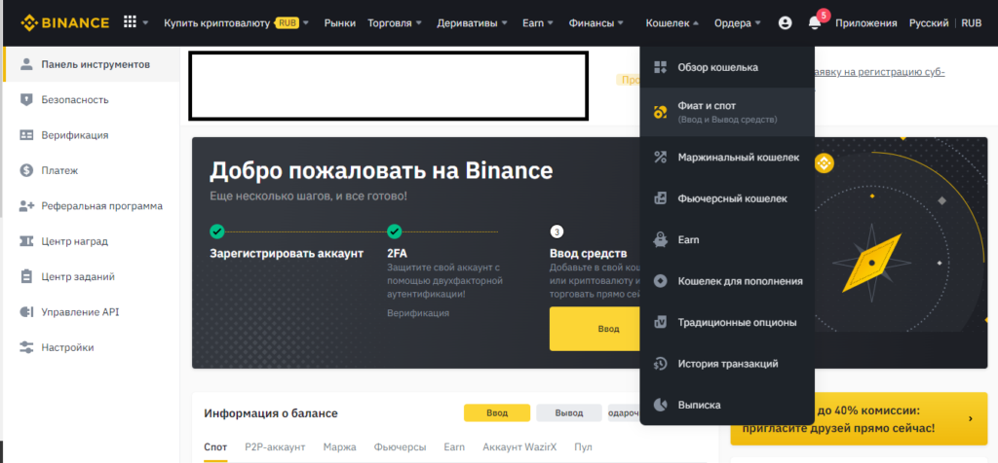
Task: Click the Обзор кошелька grid icon
Action: pyautogui.click(x=660, y=67)
